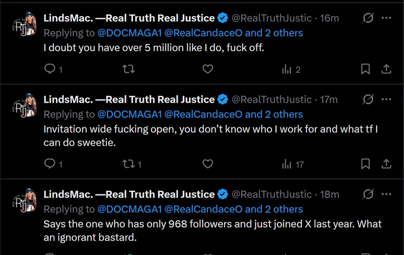The image size is (404, 255).
Task: Like the 17m 'sweetie' tweet
Action: (208, 164)
